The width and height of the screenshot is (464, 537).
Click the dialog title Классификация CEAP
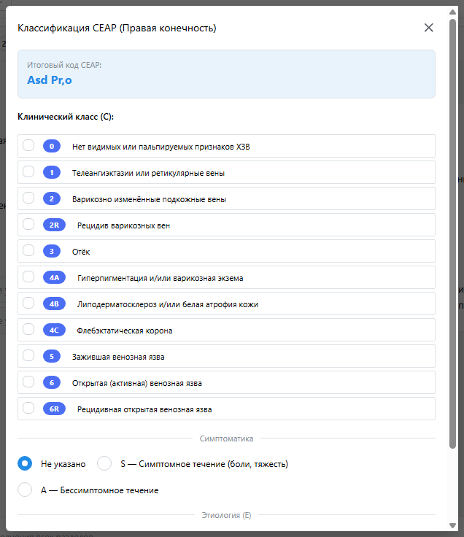coord(117,28)
